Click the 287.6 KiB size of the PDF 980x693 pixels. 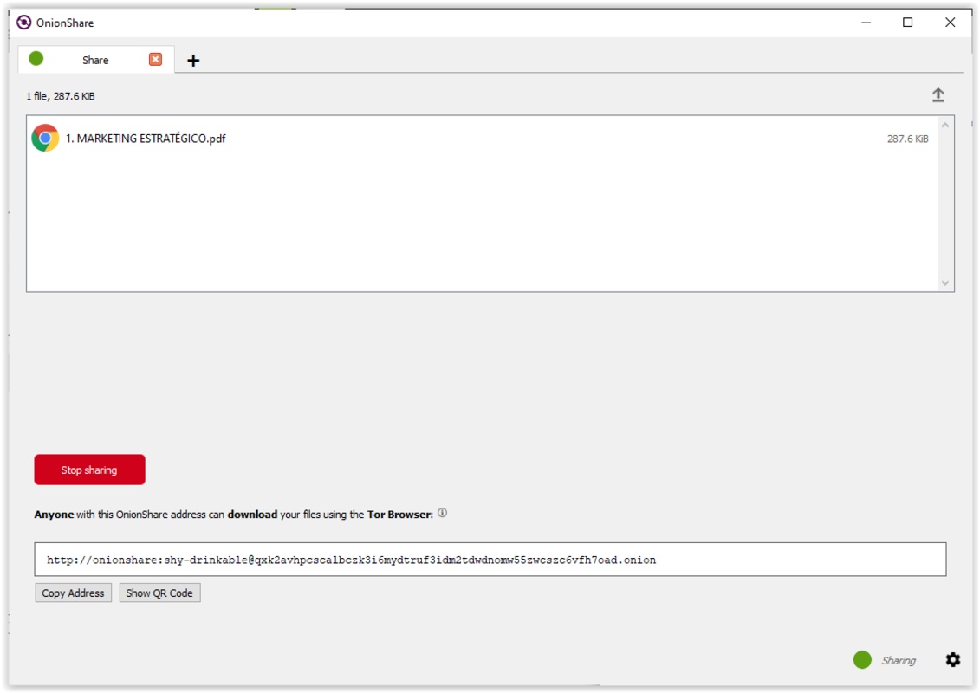tap(907, 139)
